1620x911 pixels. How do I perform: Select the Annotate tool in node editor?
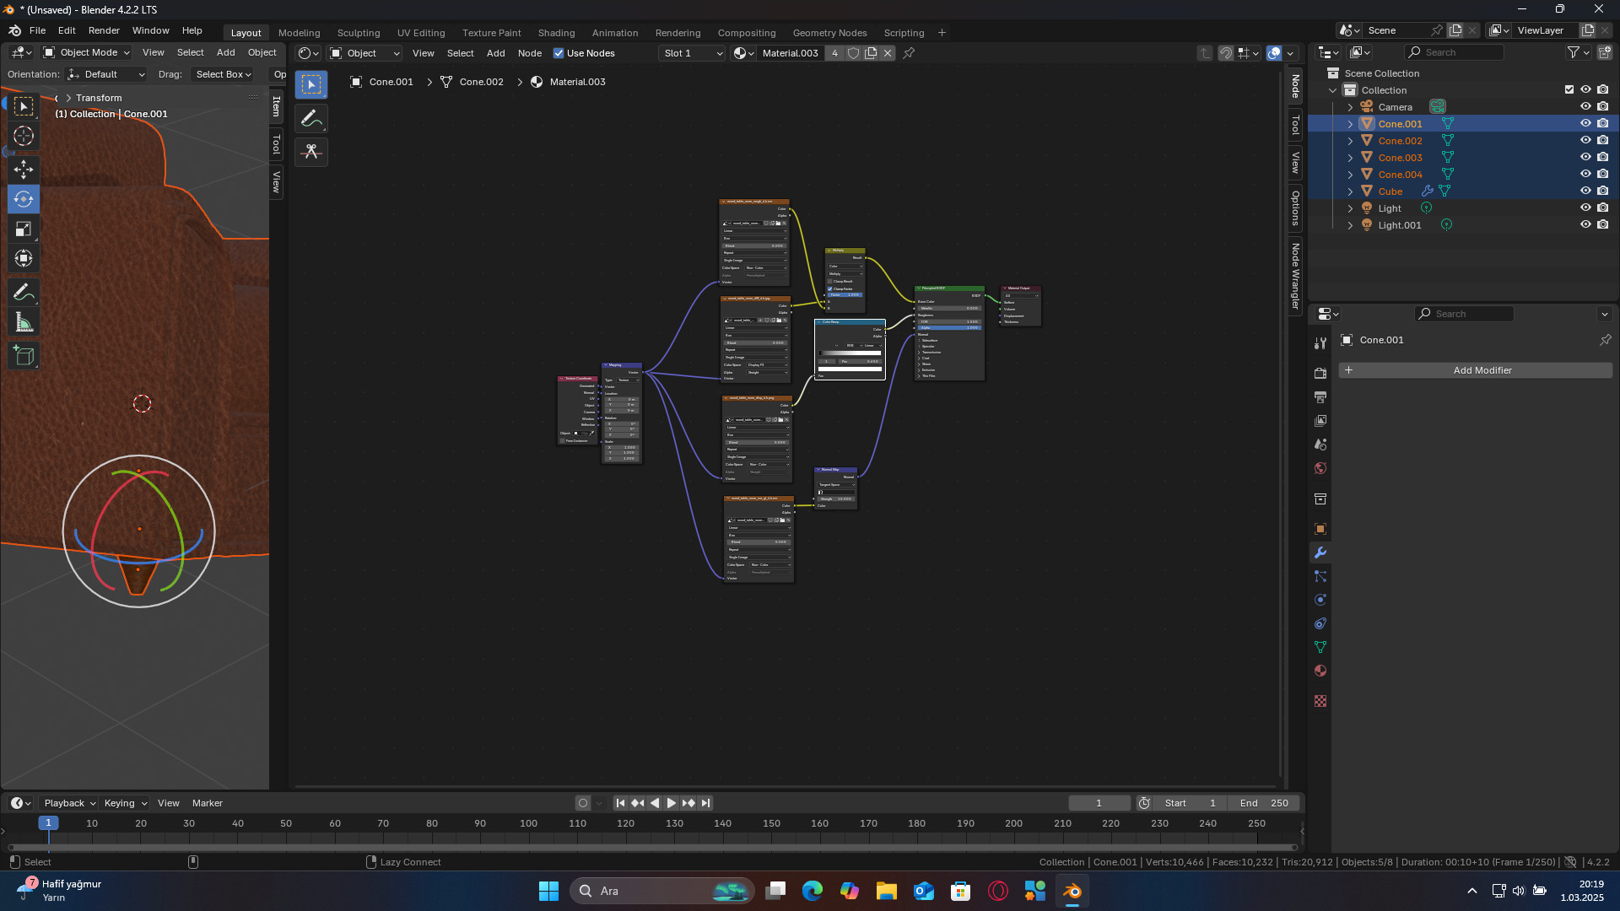tap(311, 119)
